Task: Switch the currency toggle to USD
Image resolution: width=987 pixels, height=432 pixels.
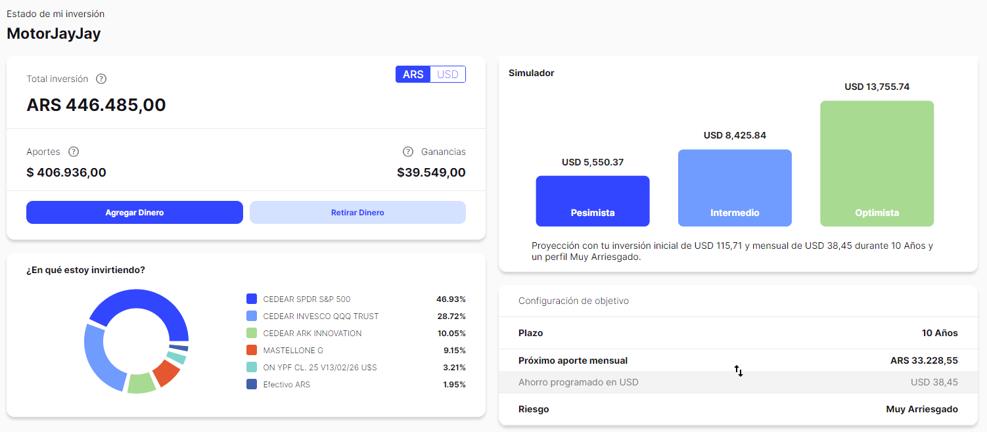Action: (x=448, y=74)
